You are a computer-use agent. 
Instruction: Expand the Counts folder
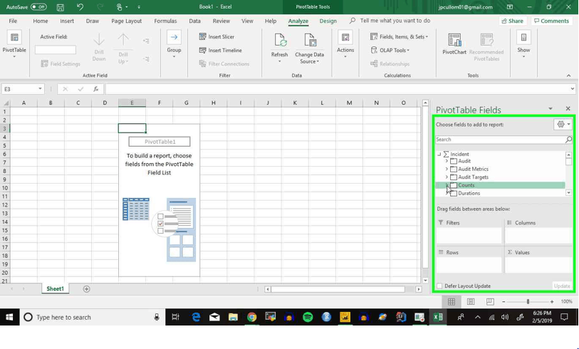447,185
